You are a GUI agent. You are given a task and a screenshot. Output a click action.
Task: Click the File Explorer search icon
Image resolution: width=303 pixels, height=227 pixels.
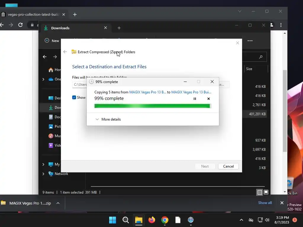click(x=261, y=57)
